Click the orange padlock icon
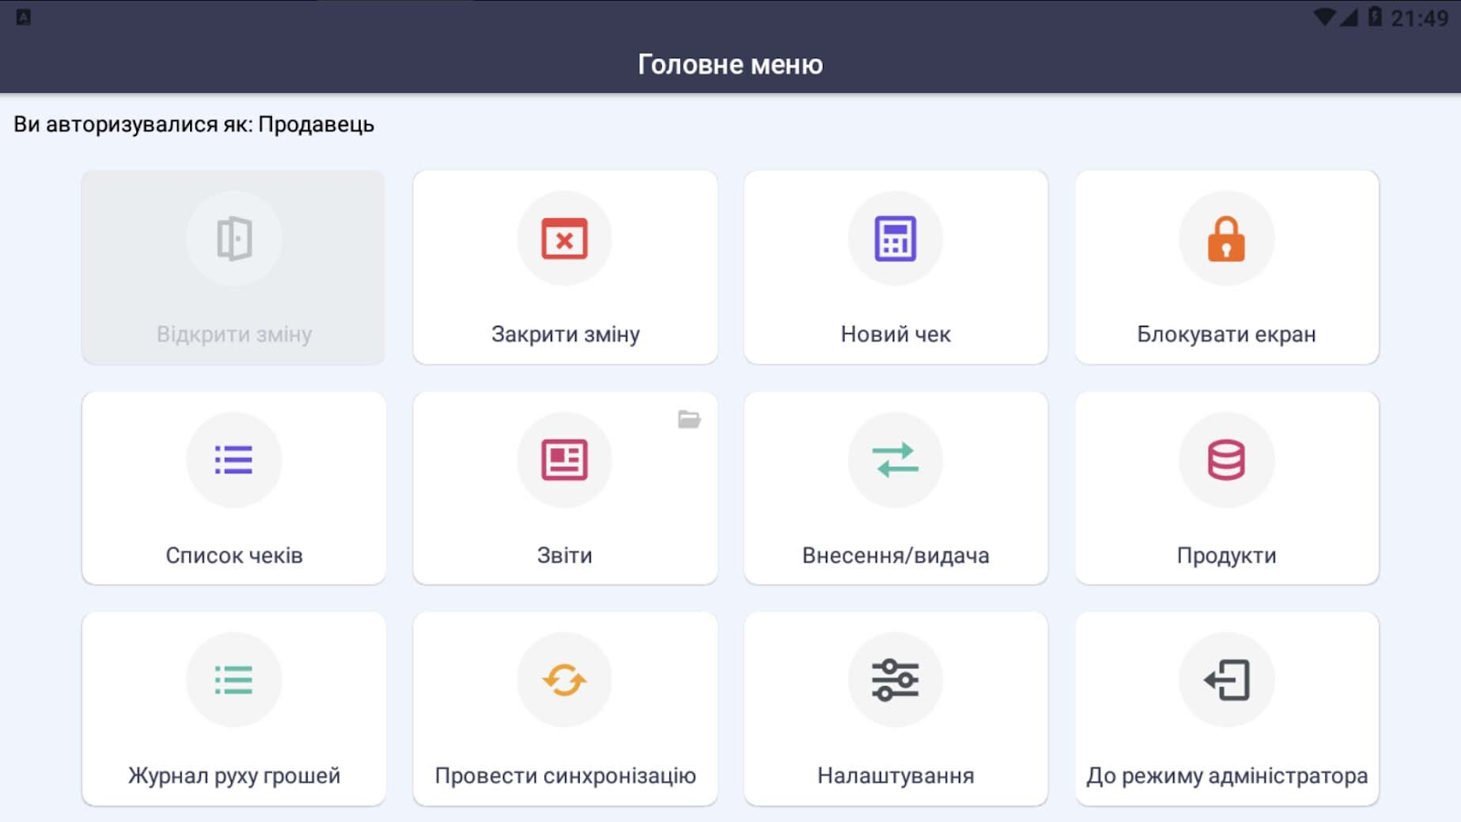 [1226, 239]
